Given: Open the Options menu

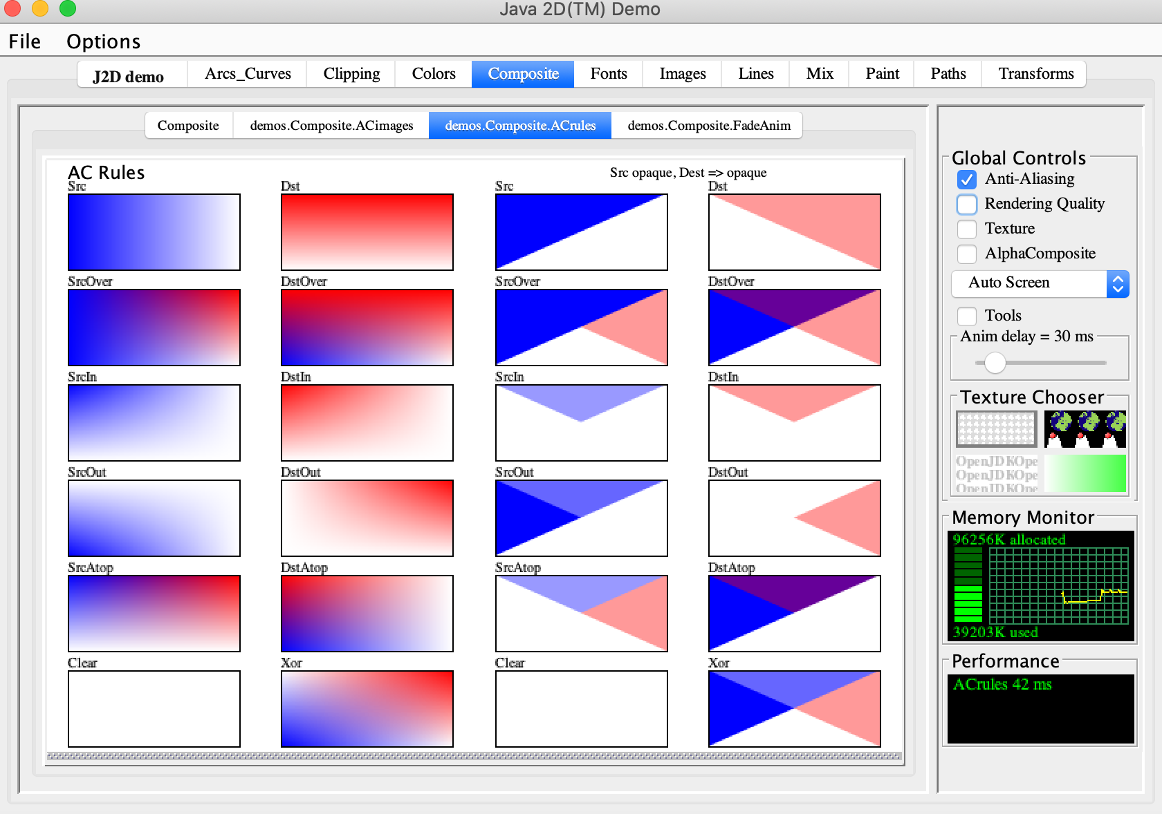Looking at the screenshot, I should (103, 41).
